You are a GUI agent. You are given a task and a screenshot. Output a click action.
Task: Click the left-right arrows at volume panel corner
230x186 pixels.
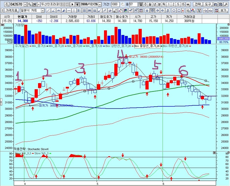pos(2,25)
